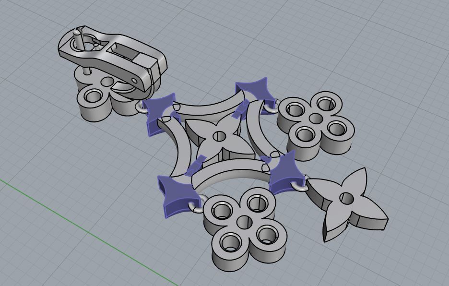This screenshot has width=449, height=286.
Task: Select the standalone four-pointed star charm
Action: coord(347,204)
